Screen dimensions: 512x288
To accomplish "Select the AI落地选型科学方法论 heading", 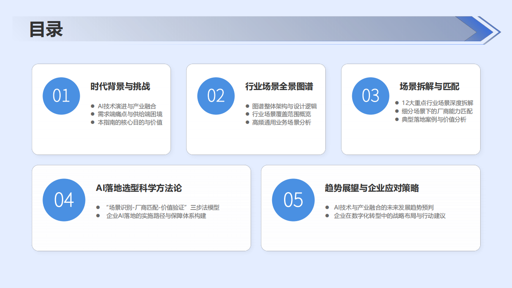I will [x=139, y=188].
